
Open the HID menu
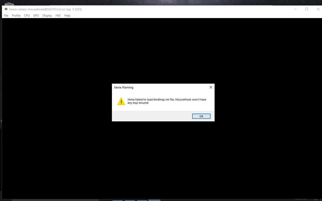tap(58, 16)
